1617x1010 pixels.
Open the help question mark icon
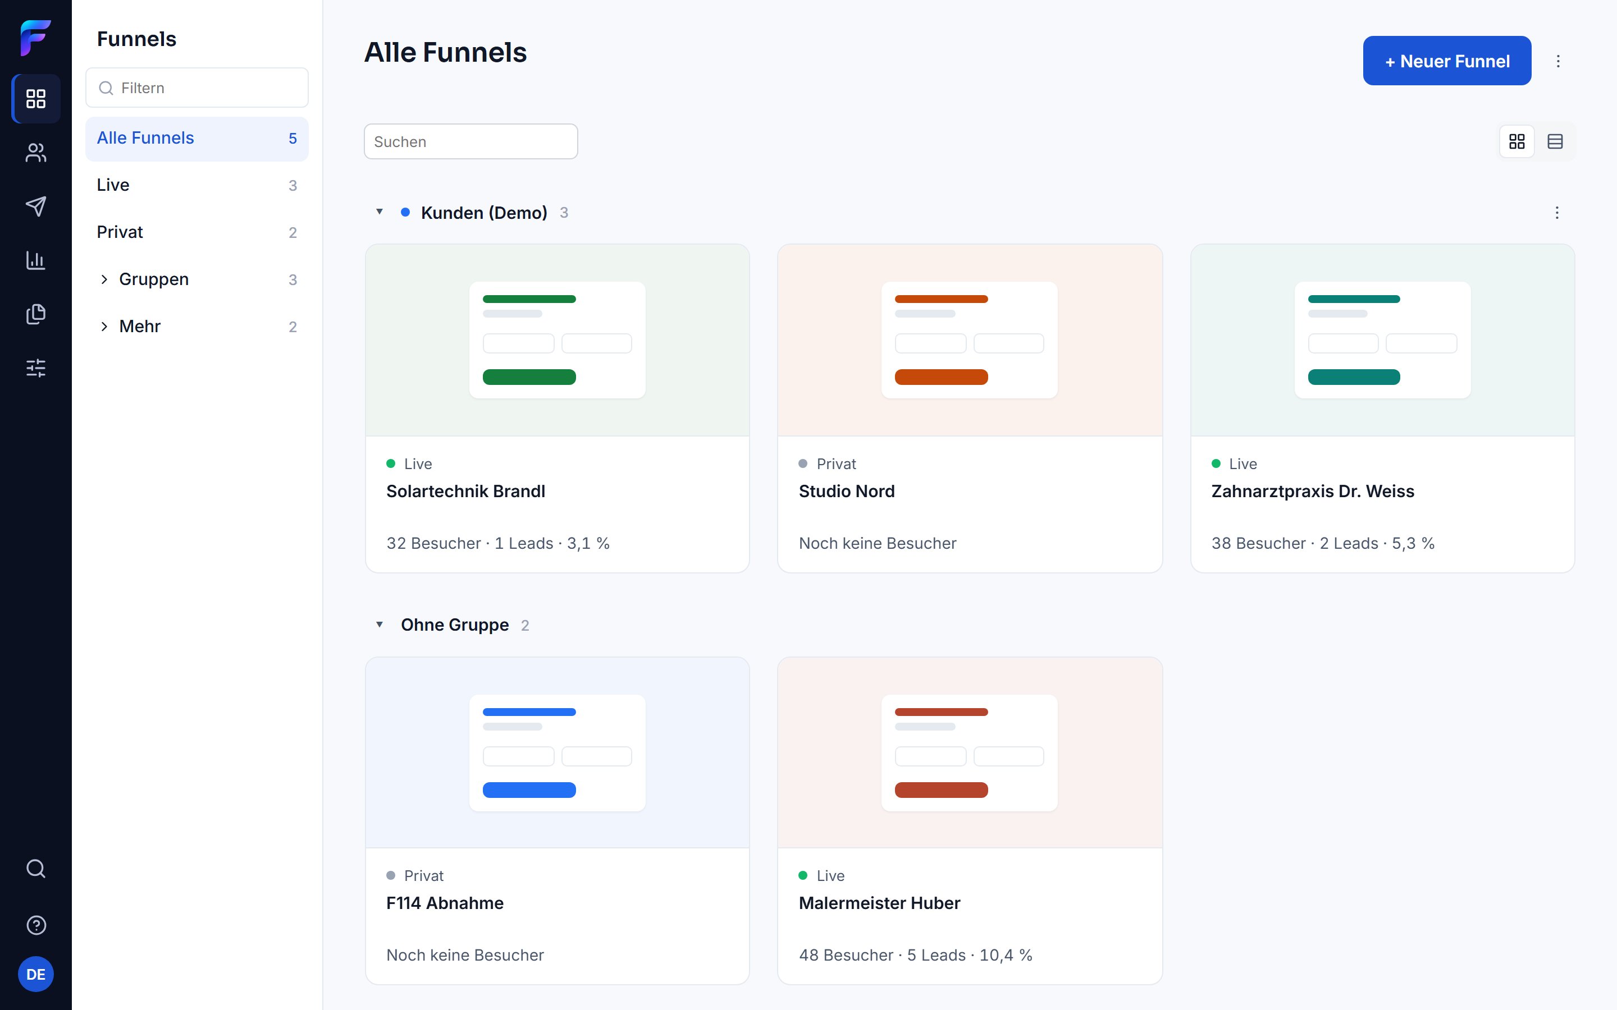tap(36, 925)
